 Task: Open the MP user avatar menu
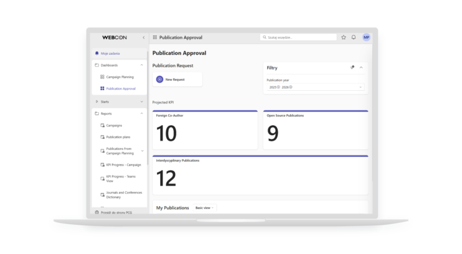click(x=366, y=37)
